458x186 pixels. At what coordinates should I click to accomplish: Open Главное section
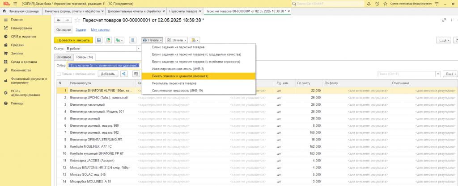[x=17, y=20]
